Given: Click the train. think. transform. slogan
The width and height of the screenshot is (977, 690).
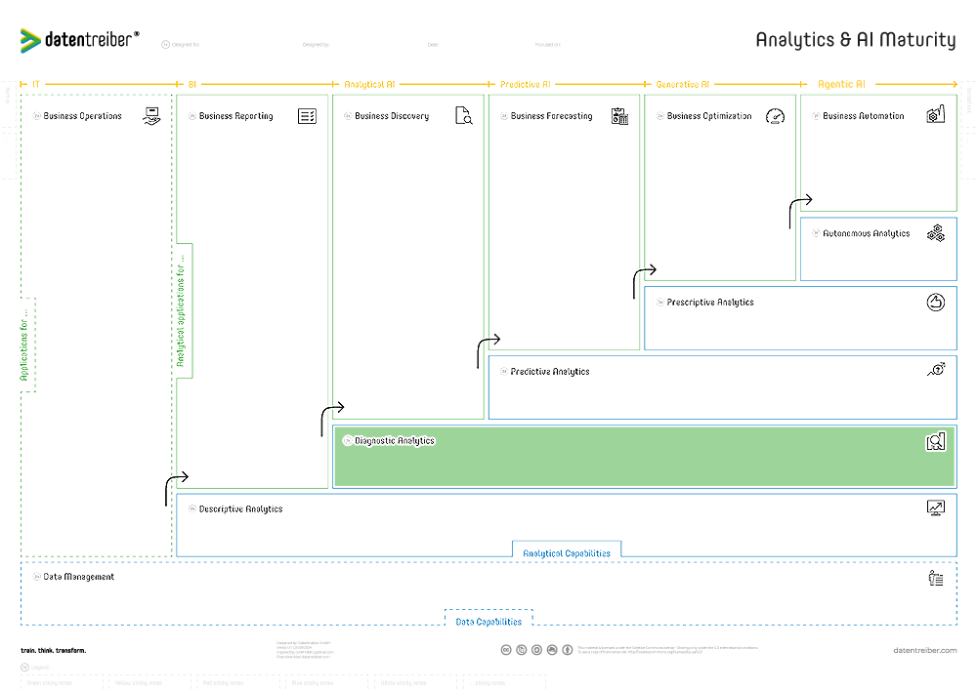Looking at the screenshot, I should (54, 650).
